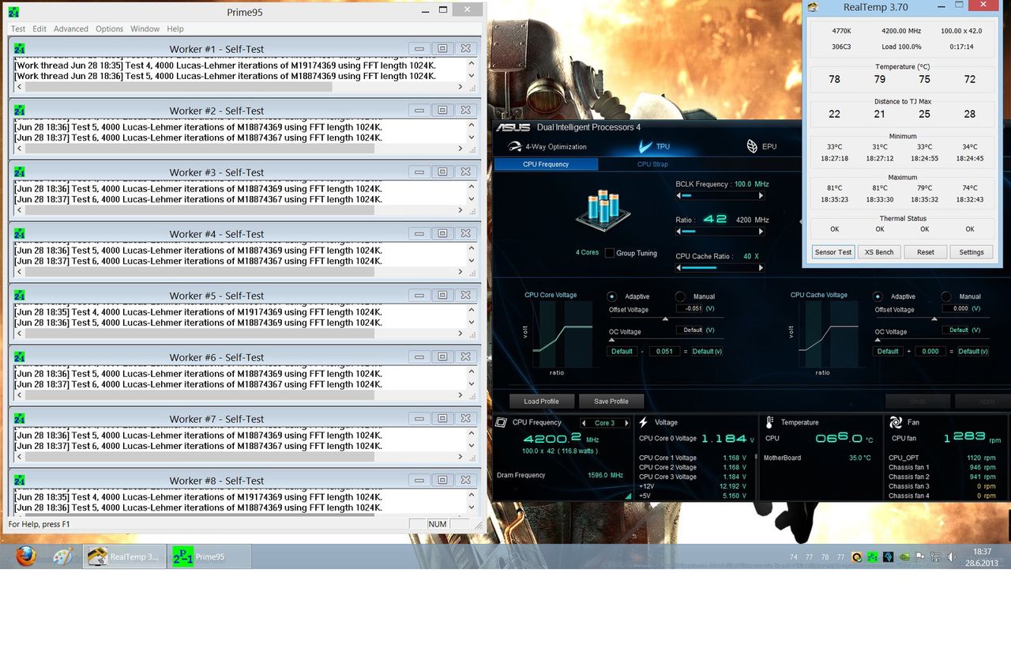Switch to the 4-Way Optimization tab
This screenshot has width=1011, height=645.
click(x=547, y=146)
